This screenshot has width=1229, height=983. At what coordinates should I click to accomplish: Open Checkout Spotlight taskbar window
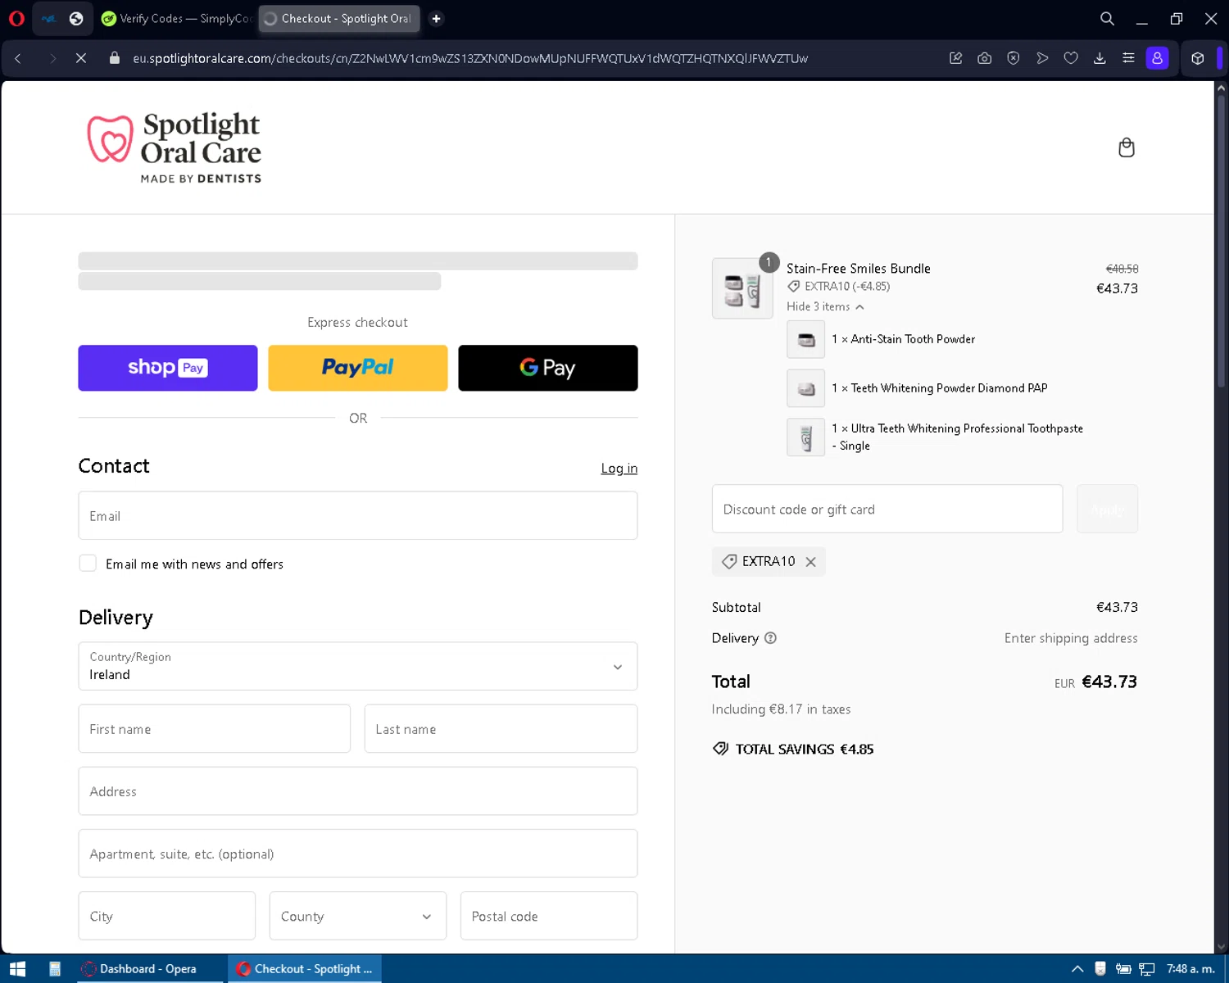[x=305, y=969]
